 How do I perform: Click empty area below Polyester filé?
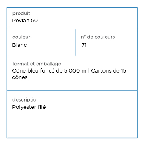(72, 124)
